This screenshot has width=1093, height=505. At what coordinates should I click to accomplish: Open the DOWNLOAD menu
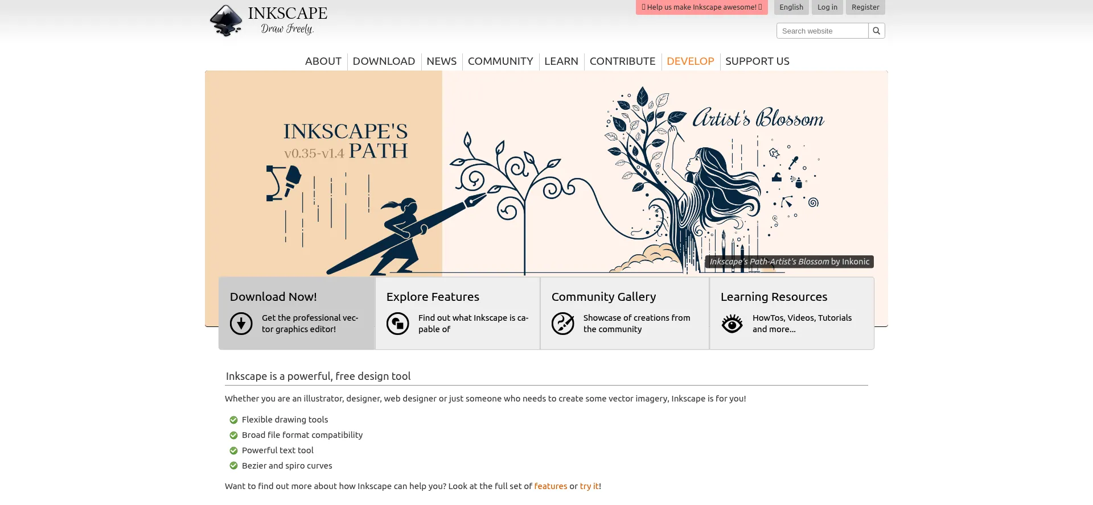384,61
